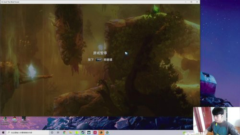Switch to Steam on the taskbar

tap(83, 132)
